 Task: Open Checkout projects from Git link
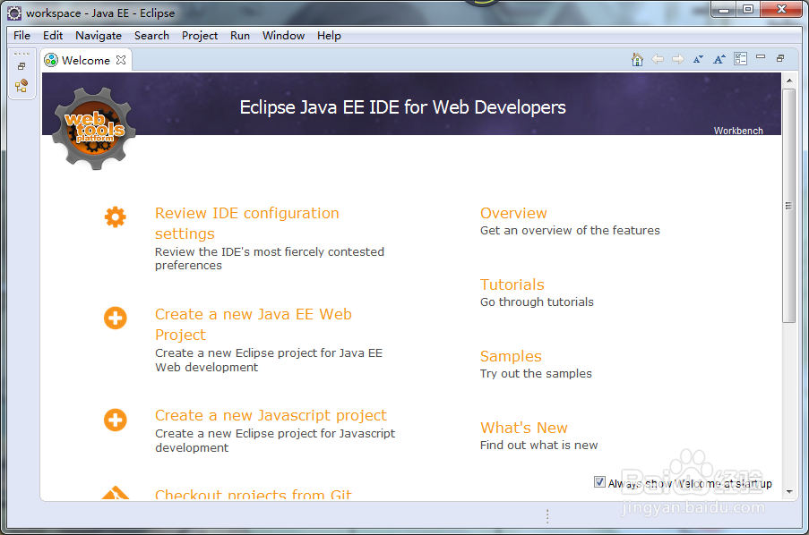coord(254,494)
